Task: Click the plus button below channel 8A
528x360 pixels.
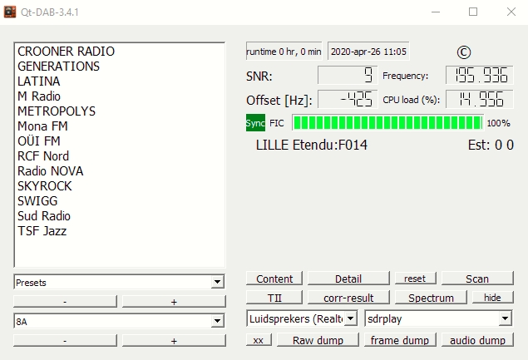Action: [x=174, y=341]
